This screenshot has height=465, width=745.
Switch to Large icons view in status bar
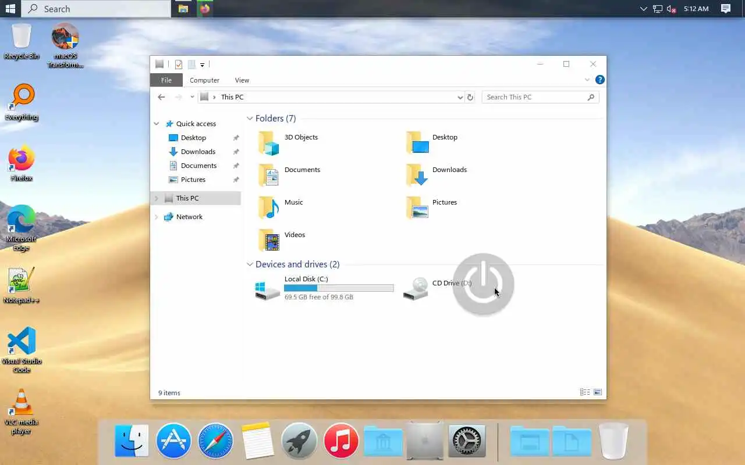click(x=597, y=392)
